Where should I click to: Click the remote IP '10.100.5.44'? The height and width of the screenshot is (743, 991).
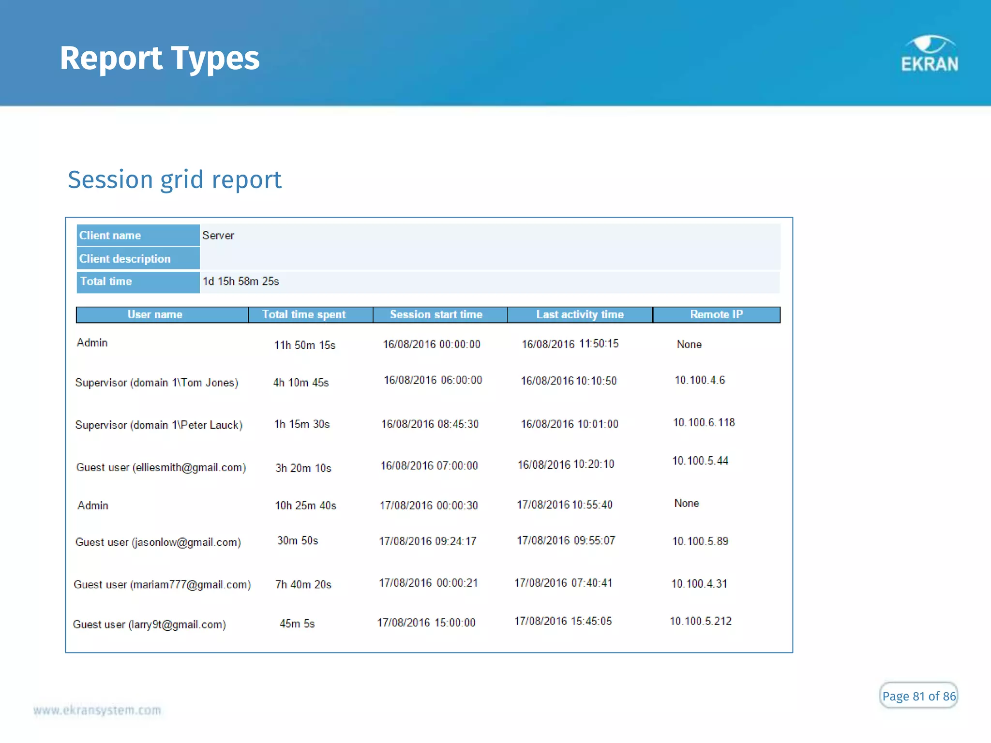pyautogui.click(x=700, y=461)
